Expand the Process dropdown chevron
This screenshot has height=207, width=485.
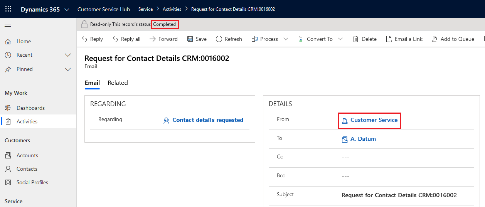286,39
